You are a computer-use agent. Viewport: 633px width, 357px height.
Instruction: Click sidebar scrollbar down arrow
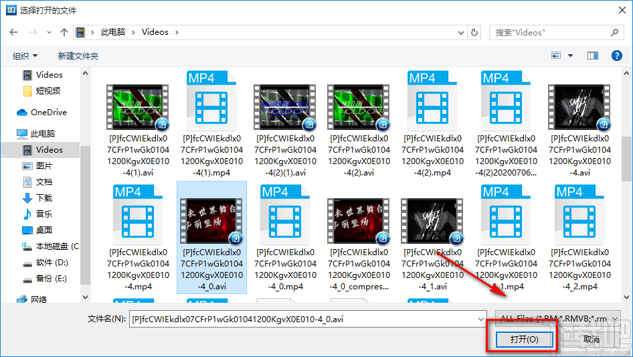pos(85,297)
